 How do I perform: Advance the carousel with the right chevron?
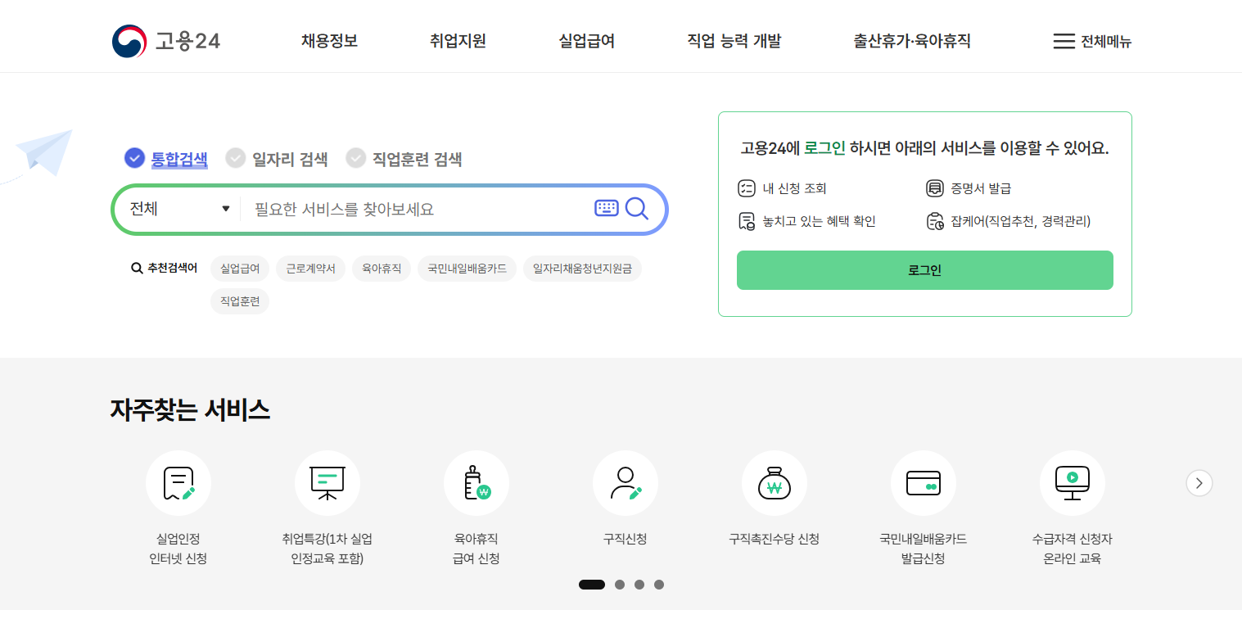pos(1199,483)
